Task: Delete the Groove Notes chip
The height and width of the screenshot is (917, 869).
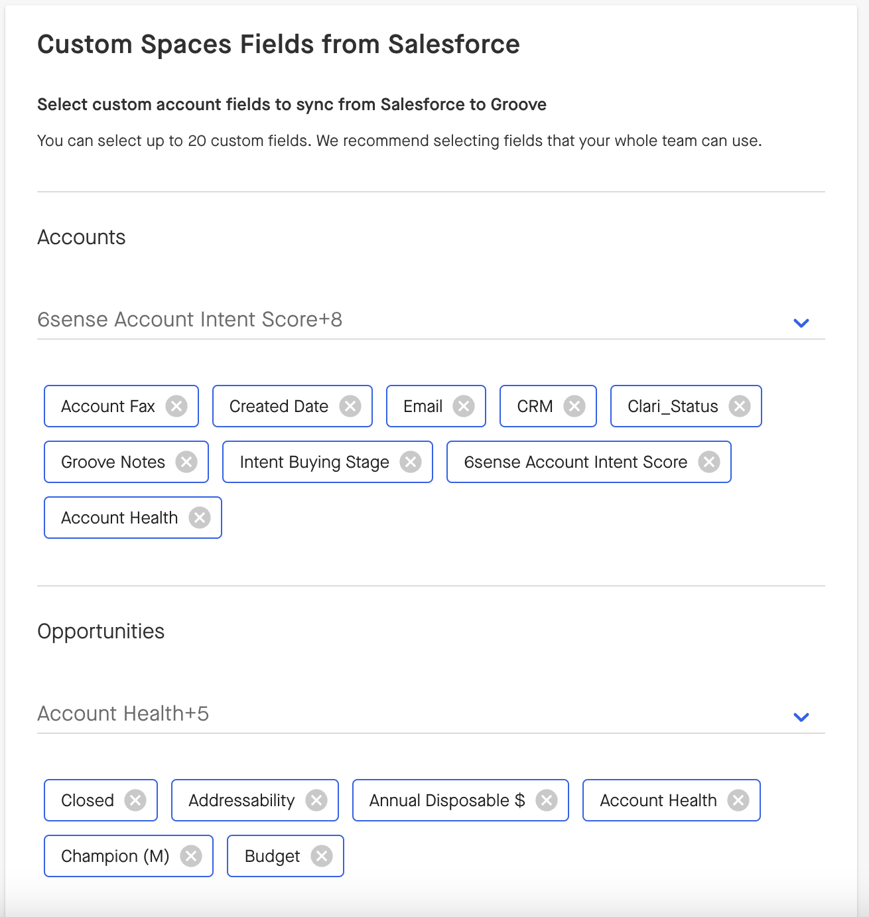Action: (x=186, y=462)
